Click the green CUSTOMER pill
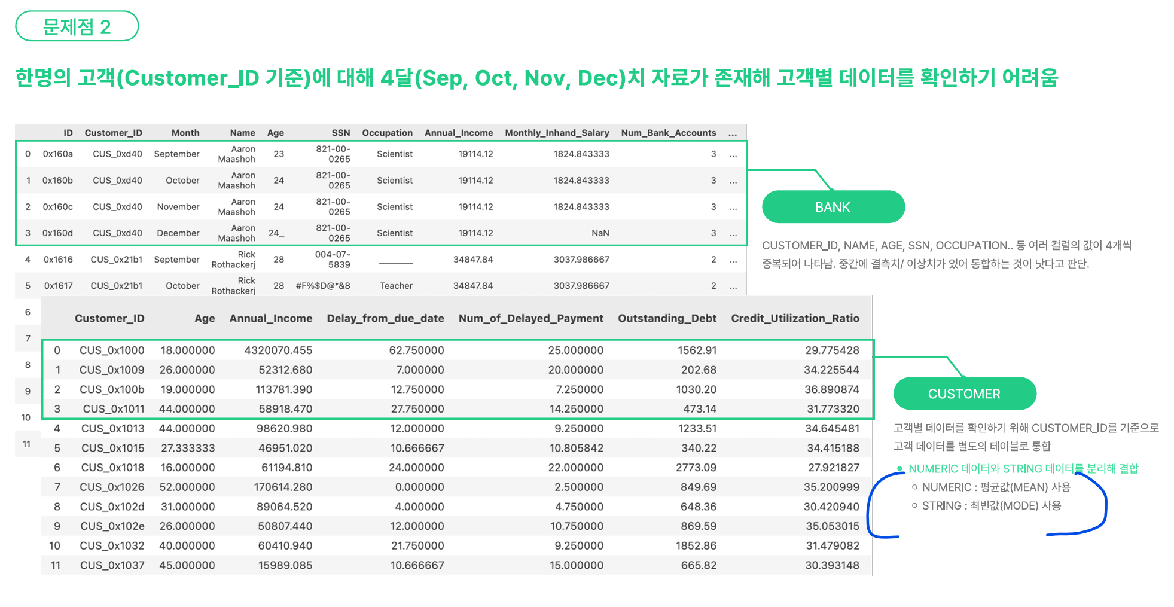This screenshot has height=607, width=1174. click(x=964, y=394)
